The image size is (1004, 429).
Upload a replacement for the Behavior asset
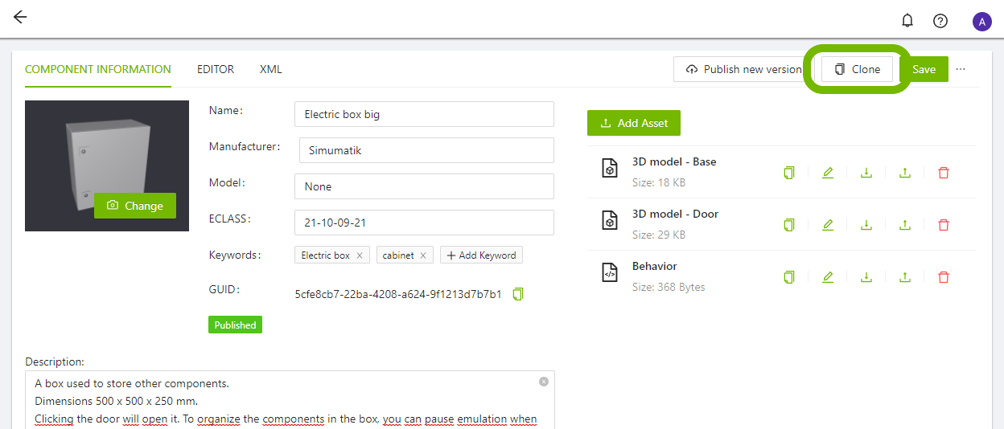(905, 277)
